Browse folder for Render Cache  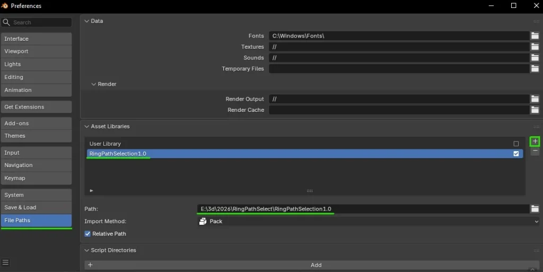(535, 110)
